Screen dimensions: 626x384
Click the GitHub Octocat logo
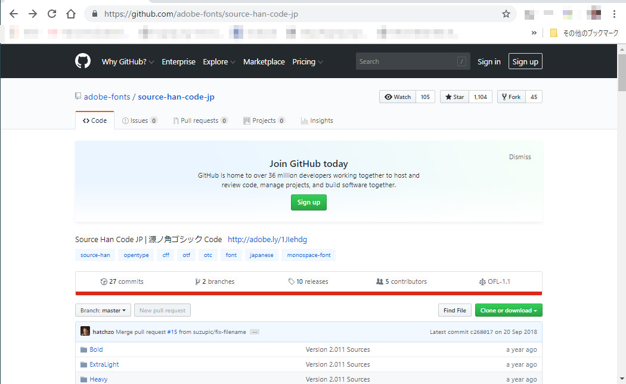83,61
